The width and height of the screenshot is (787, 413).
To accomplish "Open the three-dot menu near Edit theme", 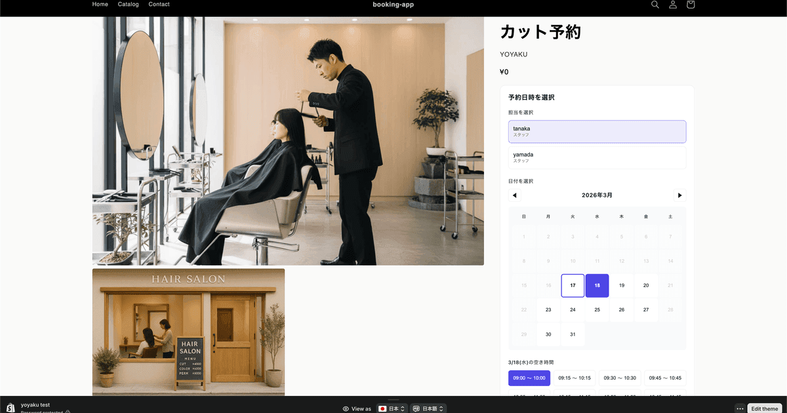I will [739, 408].
